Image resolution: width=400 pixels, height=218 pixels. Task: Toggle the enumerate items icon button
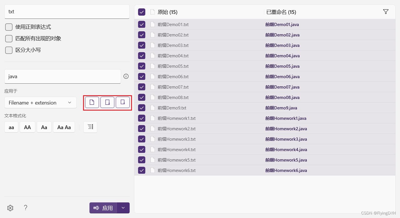point(90,127)
